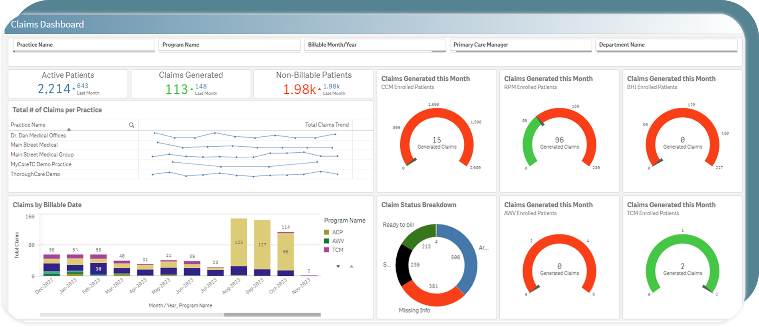Open the Department Name filter
Image resolution: width=759 pixels, height=327 pixels.
666,45
